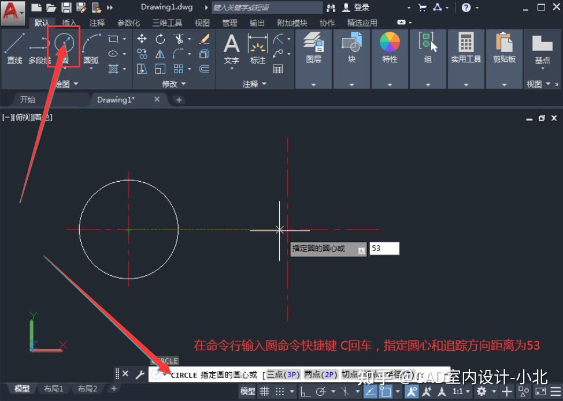The image size is (563, 401).
Task: Open the annotation scale 1:1 dropdown
Action: (461, 391)
